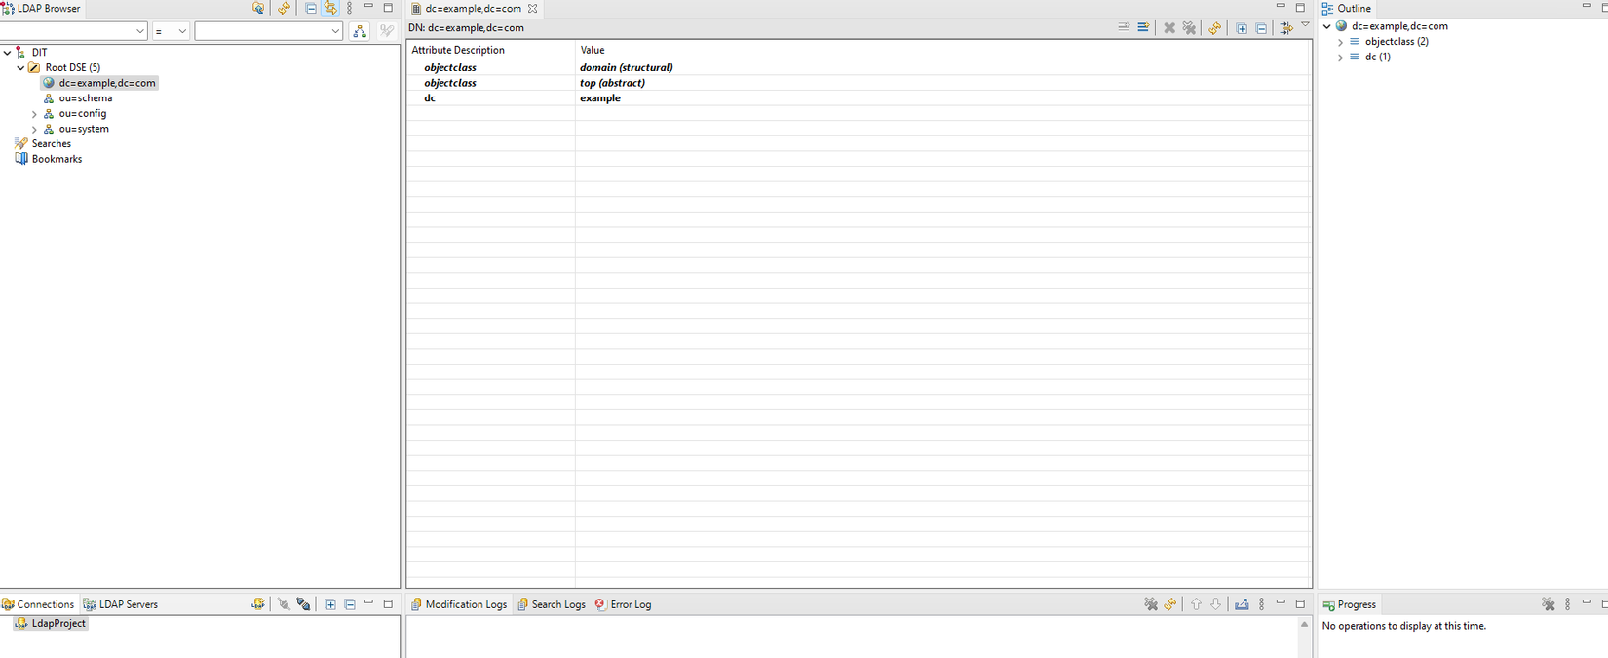Click Open Connection icon in LDAP Browser toolbar
The height and width of the screenshot is (658, 1608).
click(x=258, y=8)
